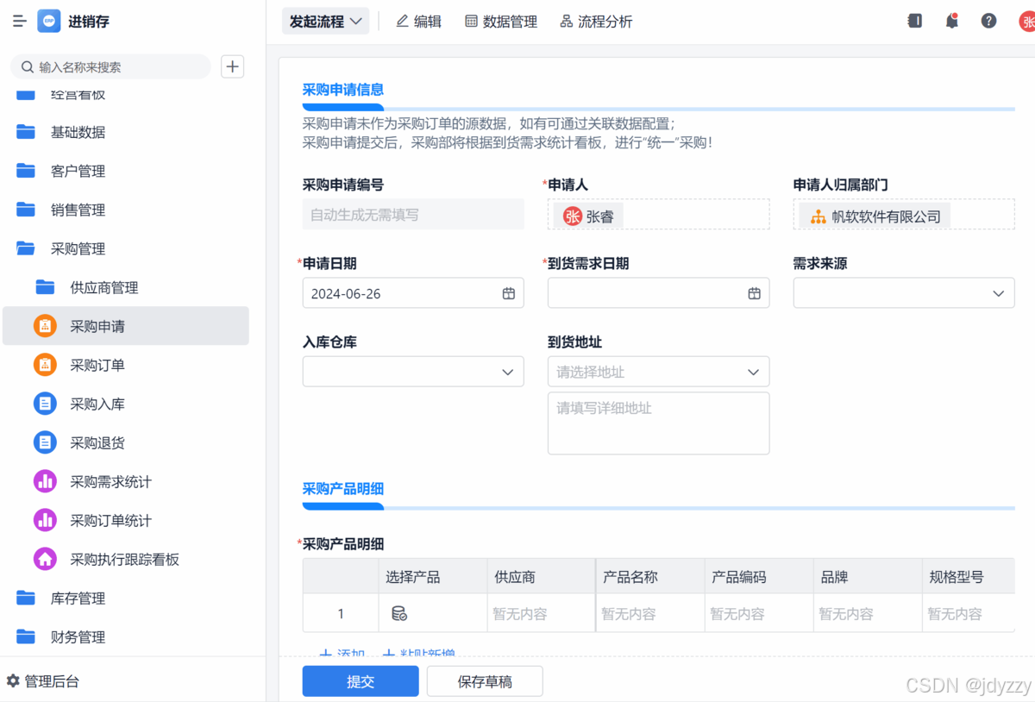Click the 选择产品 database icon in row 1
The height and width of the screenshot is (702, 1035).
pyautogui.click(x=399, y=614)
